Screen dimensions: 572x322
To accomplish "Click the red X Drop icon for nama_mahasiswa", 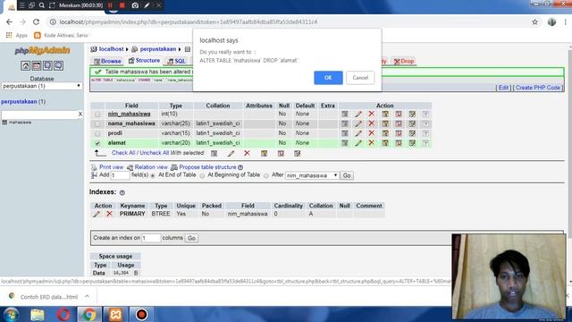I will coord(372,123).
